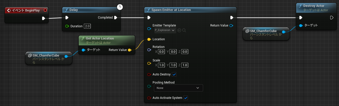This screenshot has width=339, height=106.
Task: Click Destroy Actor's output execution pin
Action: coord(332,18)
